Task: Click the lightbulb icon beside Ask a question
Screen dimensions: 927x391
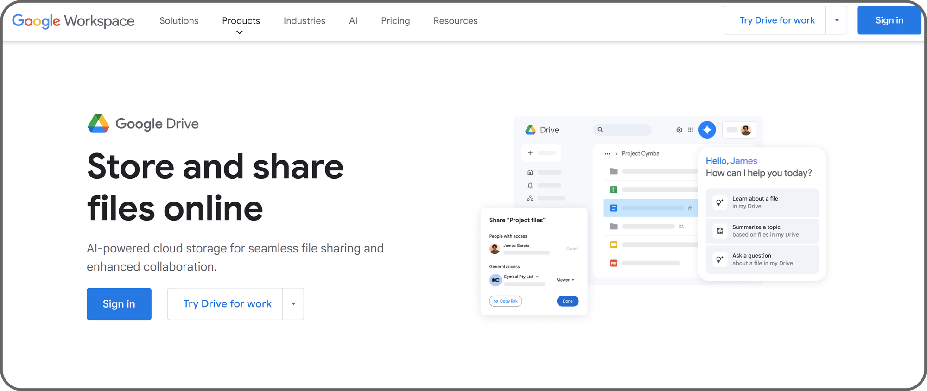Action: pos(720,259)
